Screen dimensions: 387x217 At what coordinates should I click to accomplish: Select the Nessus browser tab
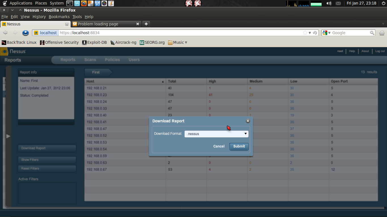click(x=35, y=24)
